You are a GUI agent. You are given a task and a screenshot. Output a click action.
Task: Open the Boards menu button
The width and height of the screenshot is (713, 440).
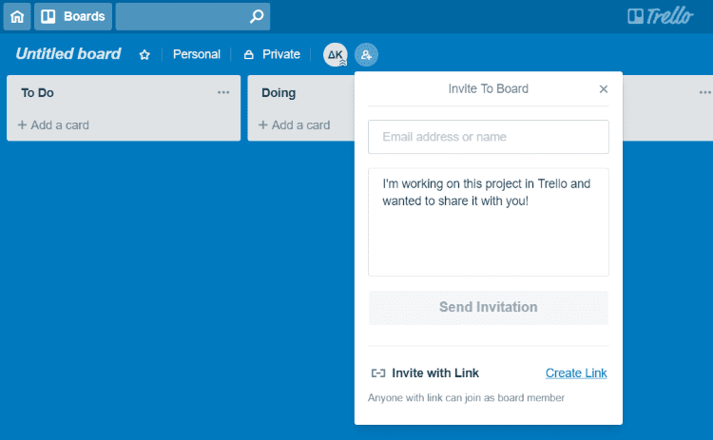(x=73, y=16)
